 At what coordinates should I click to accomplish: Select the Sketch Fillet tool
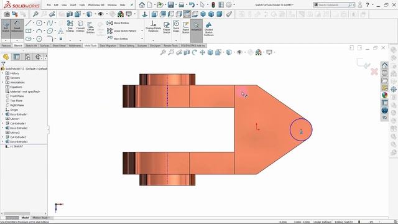(50, 39)
